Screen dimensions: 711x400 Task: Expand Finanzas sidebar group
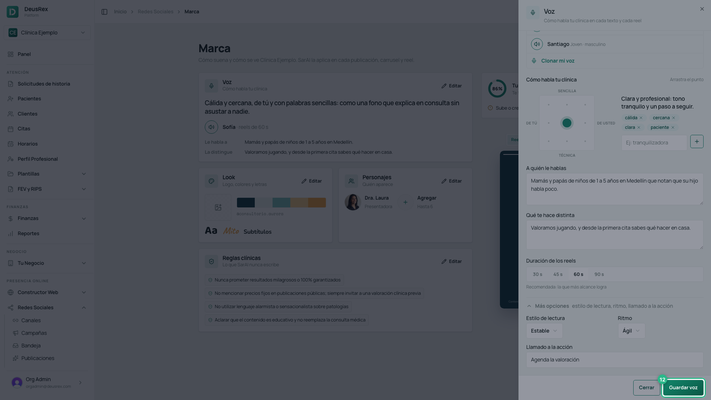point(47,219)
